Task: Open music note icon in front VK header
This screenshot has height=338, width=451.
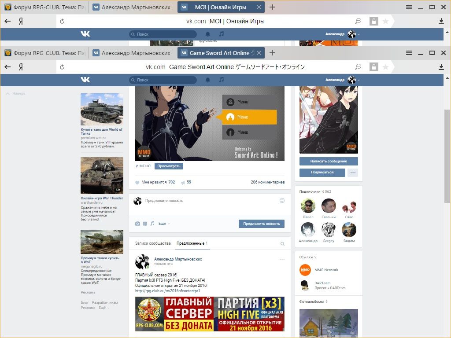Action: tap(221, 80)
